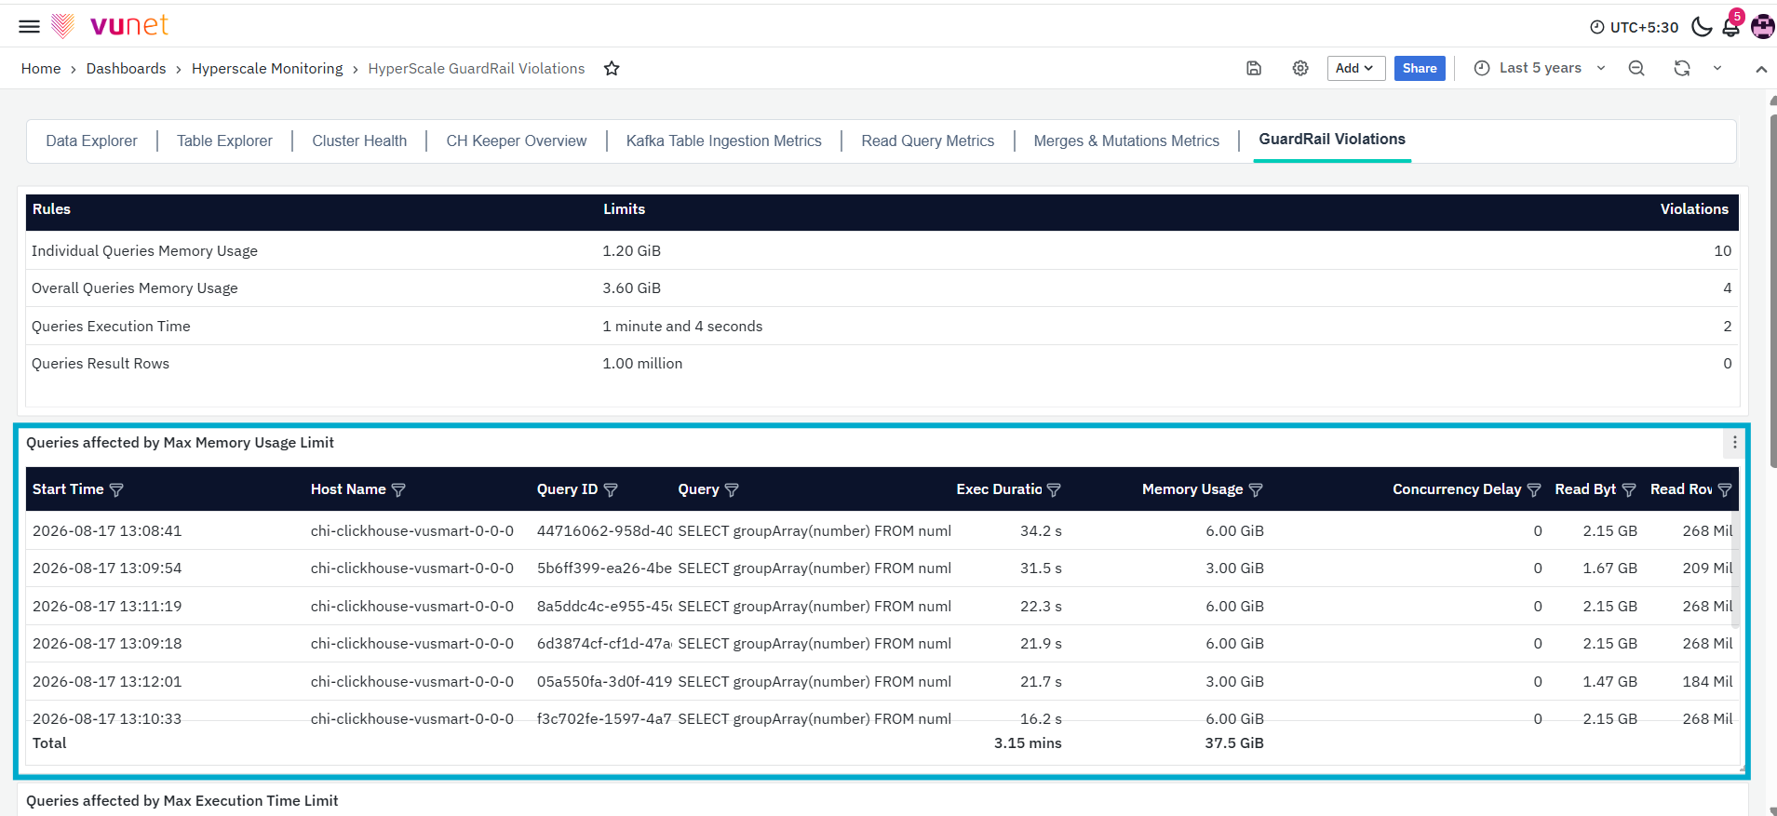Screen dimensions: 1777x816
Task: Open the hamburger navigation menu
Action: point(29,26)
